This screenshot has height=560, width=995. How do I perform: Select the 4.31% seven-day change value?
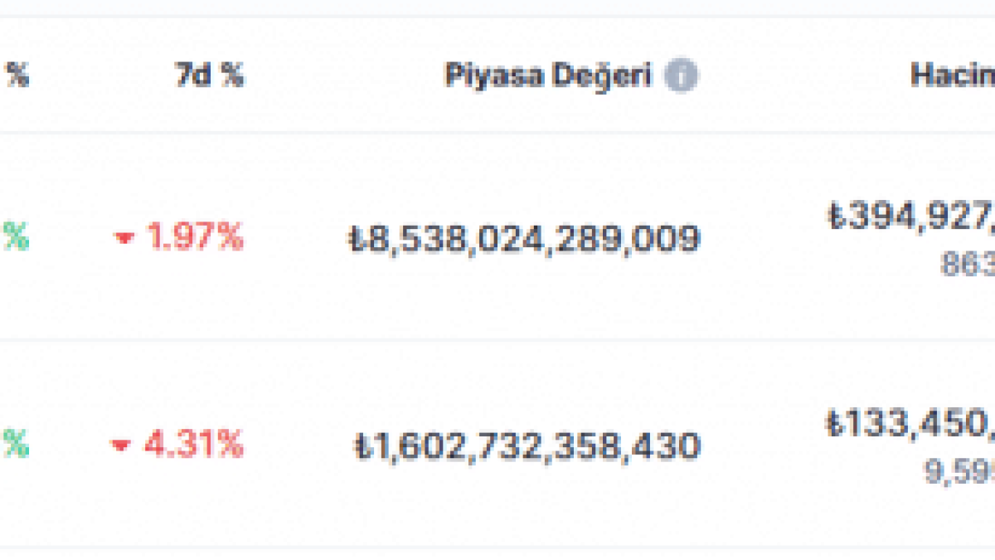pos(194,446)
